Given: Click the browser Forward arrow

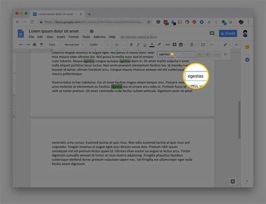Looking at the screenshot, I should [25, 22].
